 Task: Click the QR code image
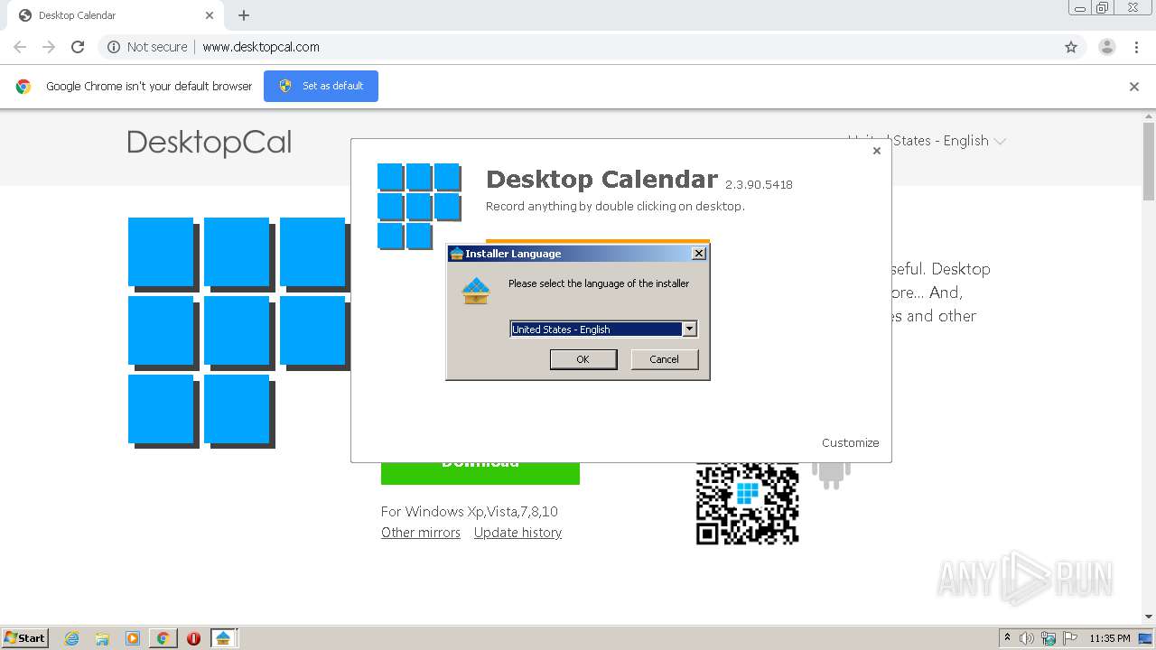(x=747, y=504)
